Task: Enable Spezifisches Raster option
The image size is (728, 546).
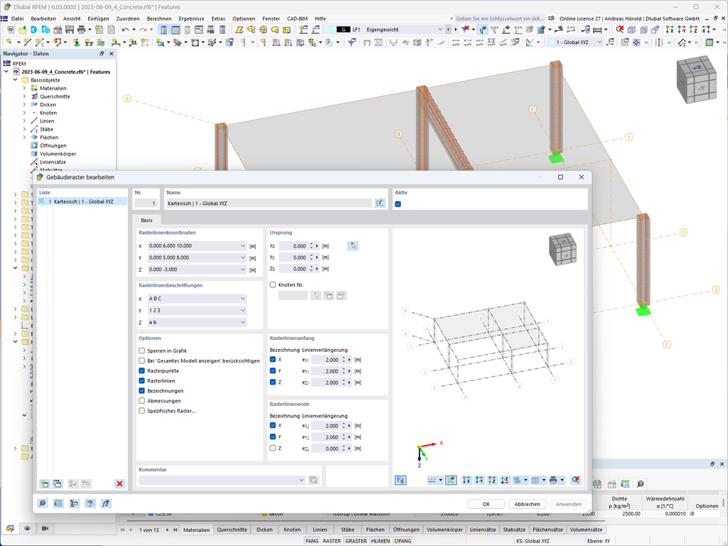Action: click(x=141, y=410)
